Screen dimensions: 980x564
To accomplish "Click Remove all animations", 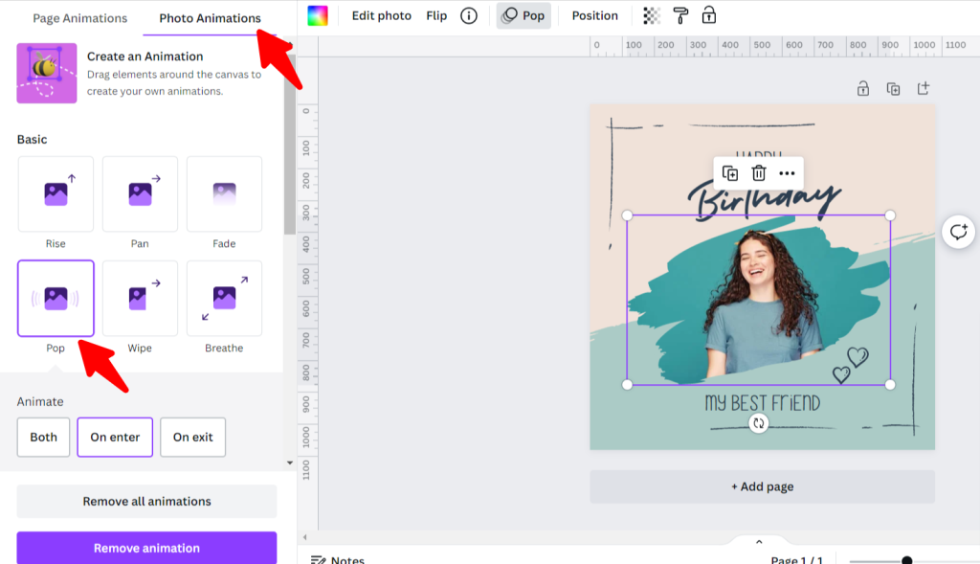I will pyautogui.click(x=145, y=501).
